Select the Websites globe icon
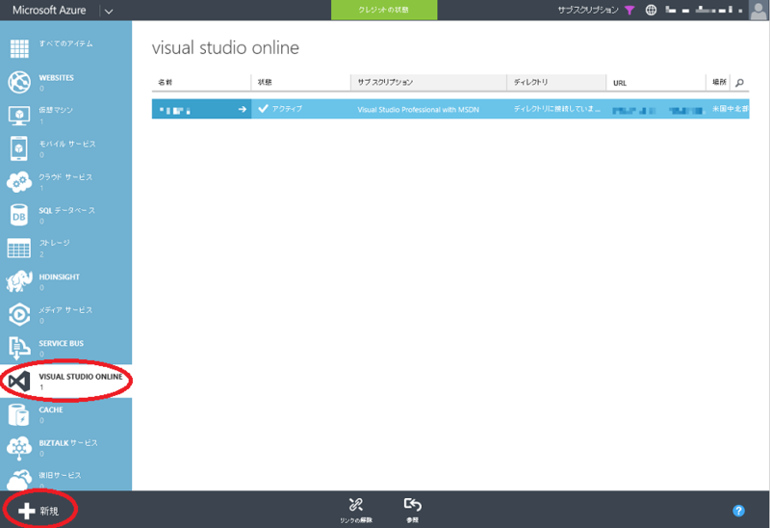 (19, 82)
